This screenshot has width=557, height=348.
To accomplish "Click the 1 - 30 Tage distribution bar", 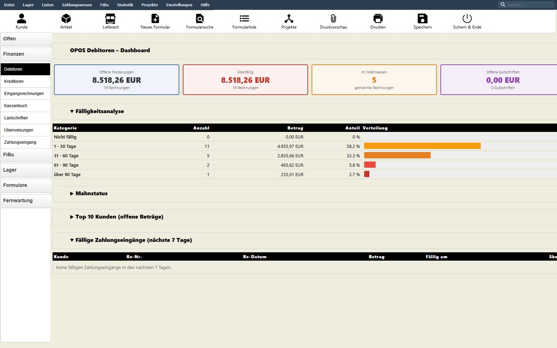I will (422, 146).
